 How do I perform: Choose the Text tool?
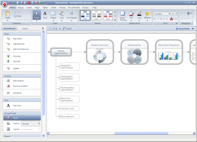coord(45,15)
